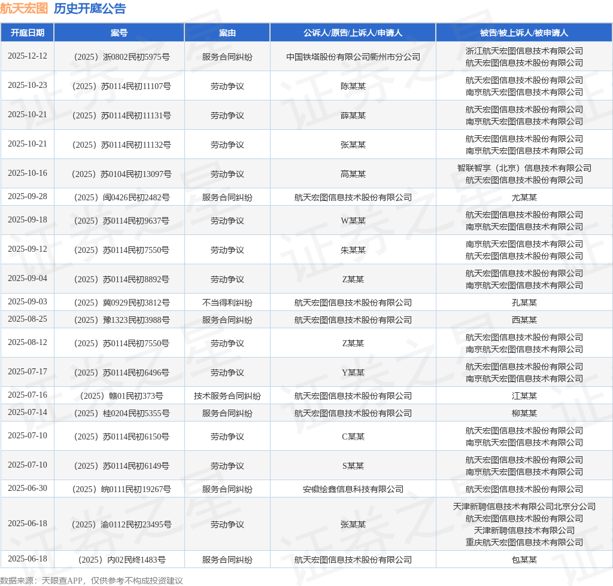The image size is (613, 586).
Task: Click plaintiff 朱某某
Action: click(353, 251)
